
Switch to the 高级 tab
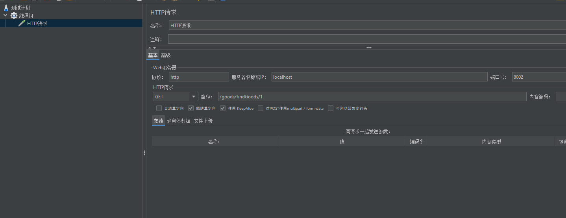click(166, 55)
